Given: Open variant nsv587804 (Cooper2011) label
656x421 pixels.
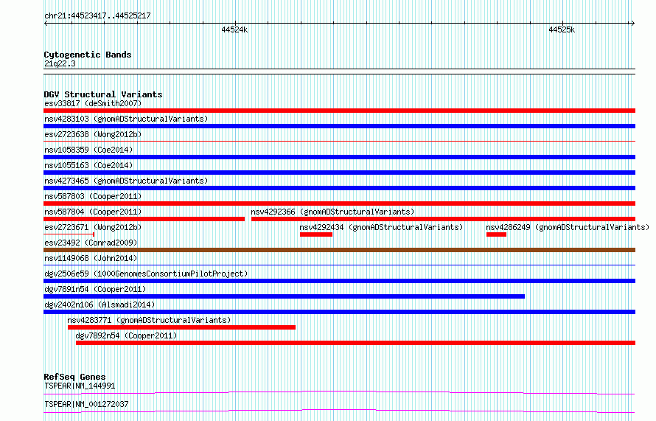Looking at the screenshot, I should pyautogui.click(x=93, y=212).
